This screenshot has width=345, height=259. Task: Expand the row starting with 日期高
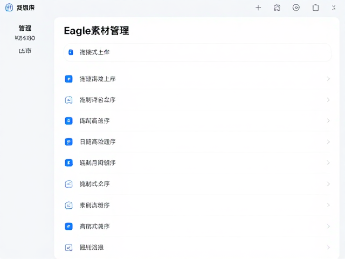(x=328, y=142)
